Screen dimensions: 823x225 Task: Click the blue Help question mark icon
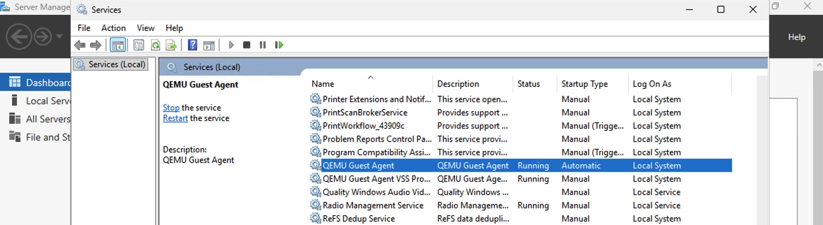click(x=192, y=45)
